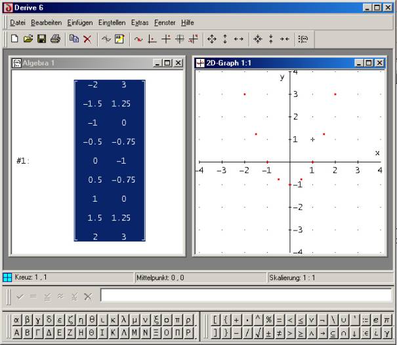Zoom out vertically with up-down arrows

pos(225,39)
